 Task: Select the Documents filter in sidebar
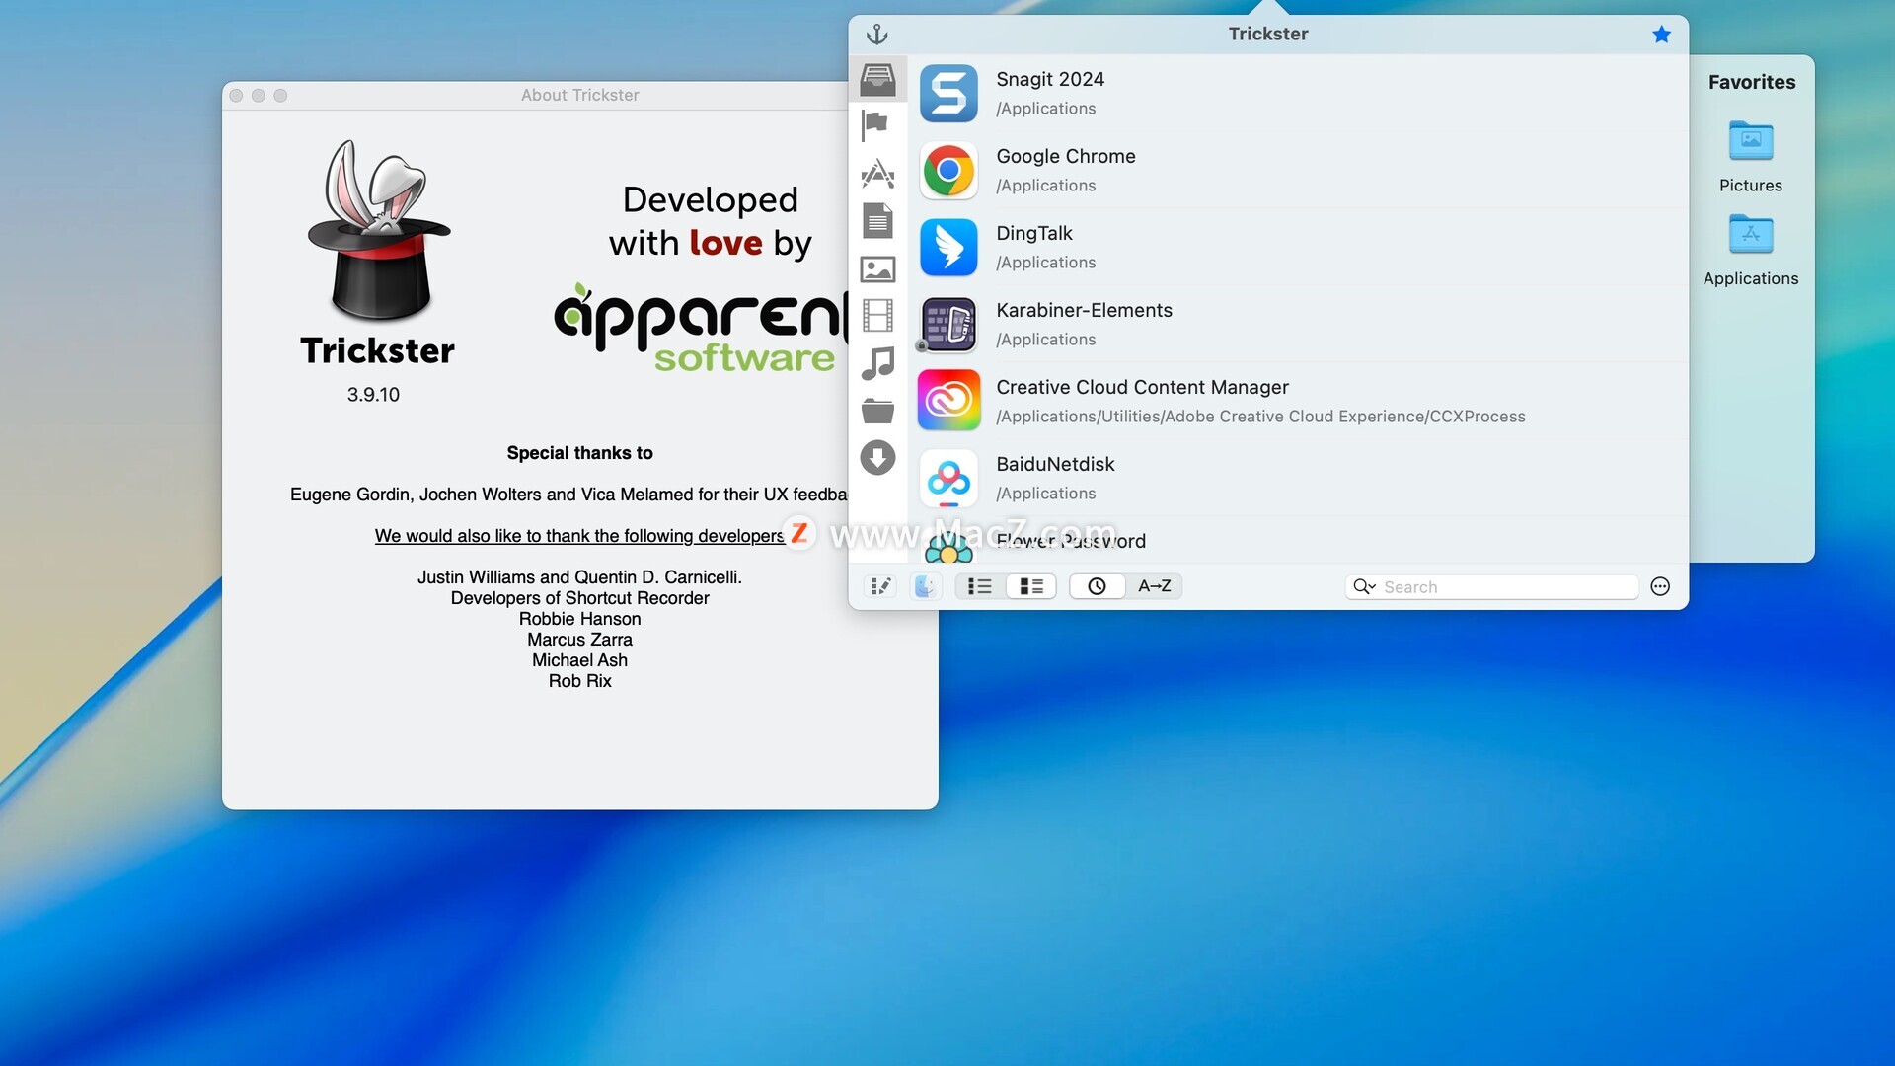(x=877, y=220)
